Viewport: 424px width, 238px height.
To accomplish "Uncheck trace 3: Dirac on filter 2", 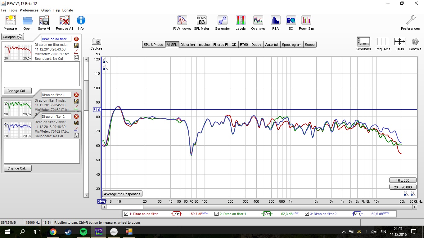I will [307, 214].
